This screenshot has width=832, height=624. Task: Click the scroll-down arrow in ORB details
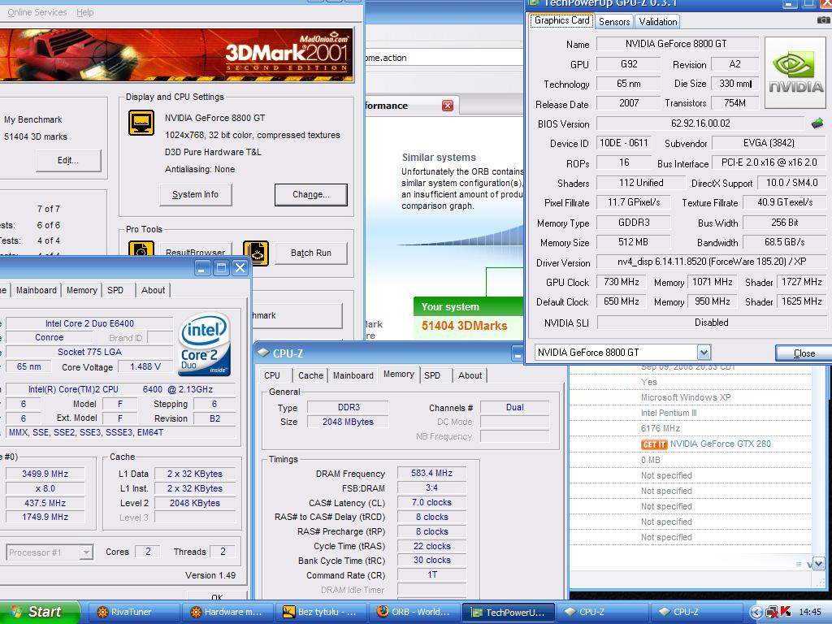click(818, 564)
